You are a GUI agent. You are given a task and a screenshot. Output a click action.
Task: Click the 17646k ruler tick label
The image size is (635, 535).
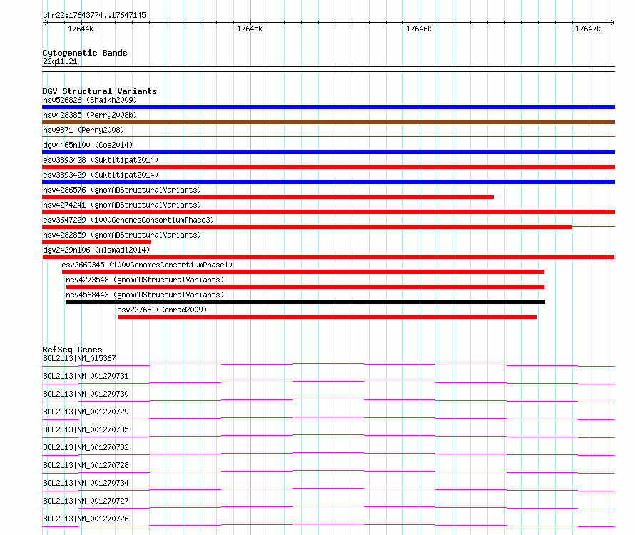pos(419,29)
